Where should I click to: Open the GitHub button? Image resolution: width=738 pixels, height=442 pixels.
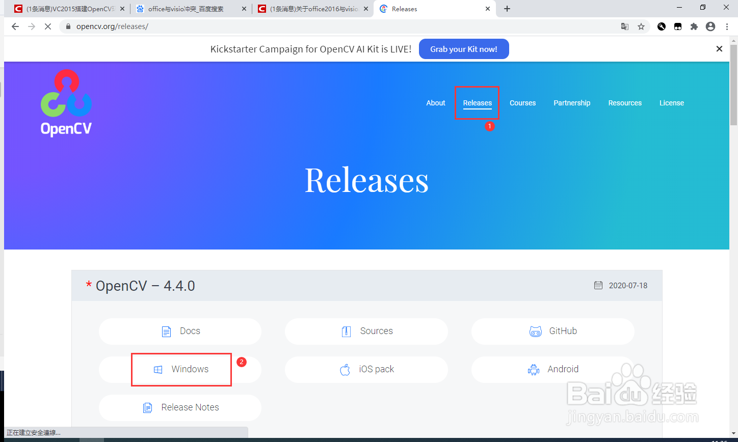[x=553, y=331]
